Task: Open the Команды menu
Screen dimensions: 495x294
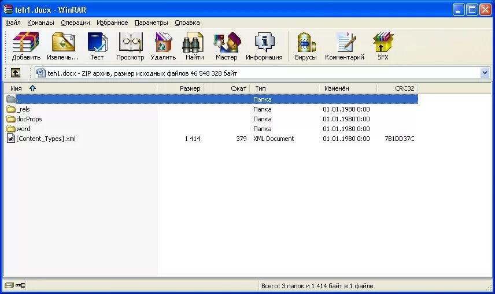Action: click(40, 23)
